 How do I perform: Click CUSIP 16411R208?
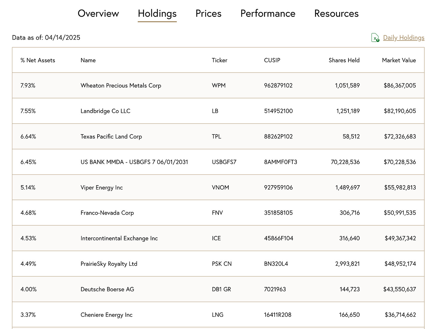[x=278, y=315]
